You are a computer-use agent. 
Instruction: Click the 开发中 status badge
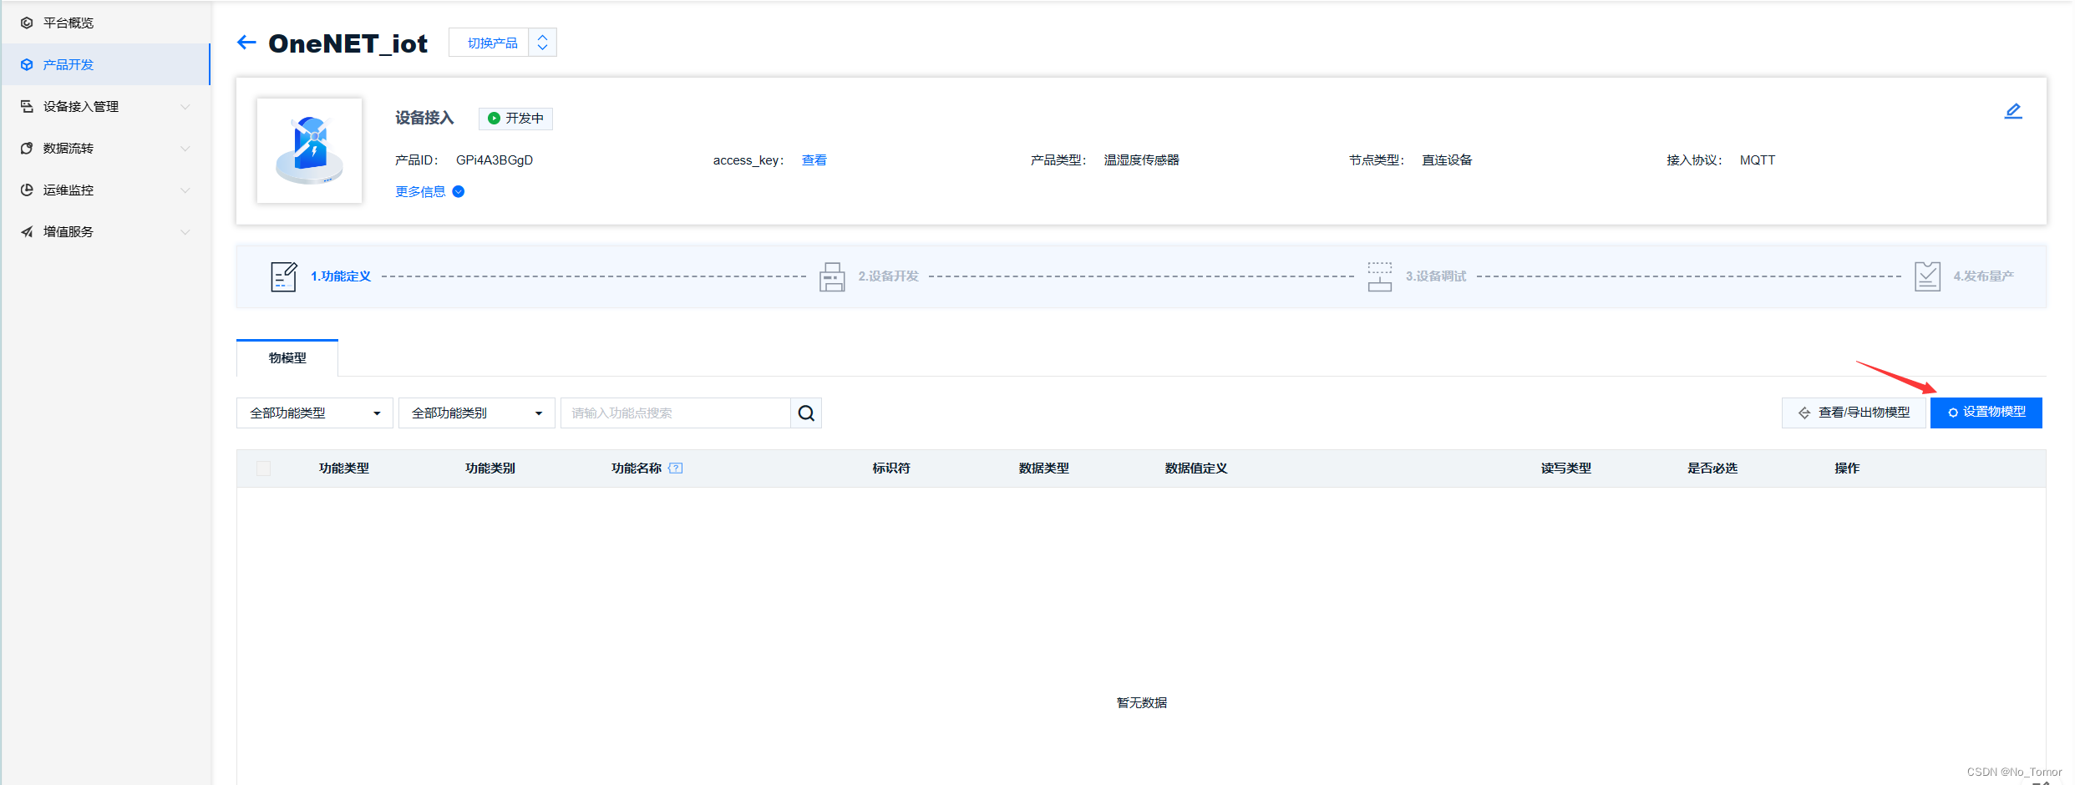(515, 119)
